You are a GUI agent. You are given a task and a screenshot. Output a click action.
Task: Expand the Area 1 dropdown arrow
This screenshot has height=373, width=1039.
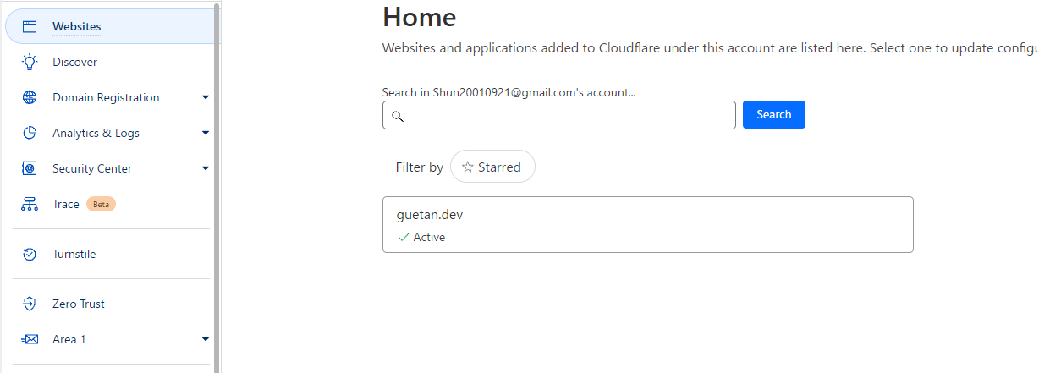205,339
